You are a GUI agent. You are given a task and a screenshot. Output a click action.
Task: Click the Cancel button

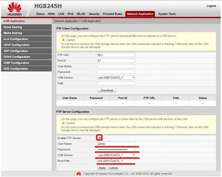pos(113,168)
